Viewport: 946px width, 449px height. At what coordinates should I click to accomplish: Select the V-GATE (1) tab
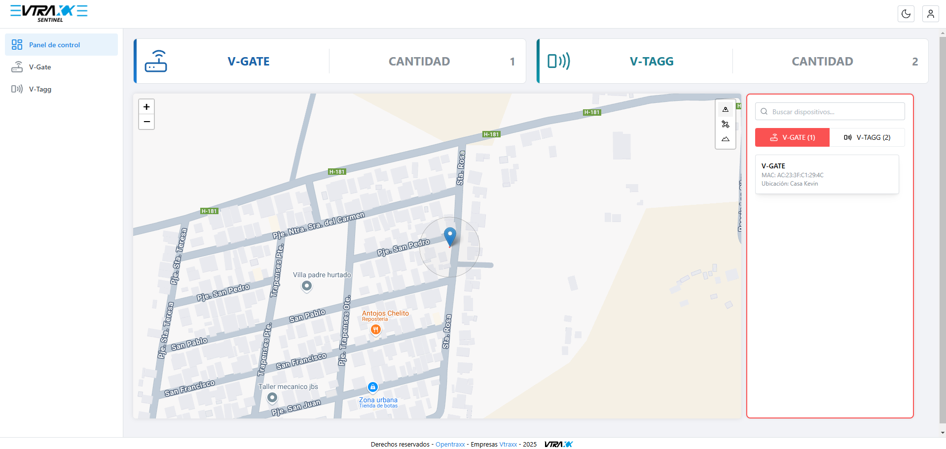793,137
